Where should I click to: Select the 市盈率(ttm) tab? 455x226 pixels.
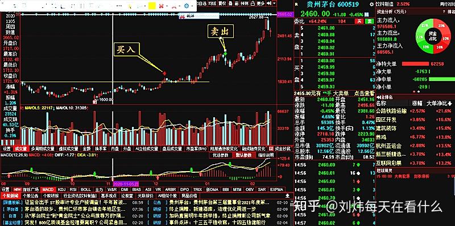[x=196, y=148]
